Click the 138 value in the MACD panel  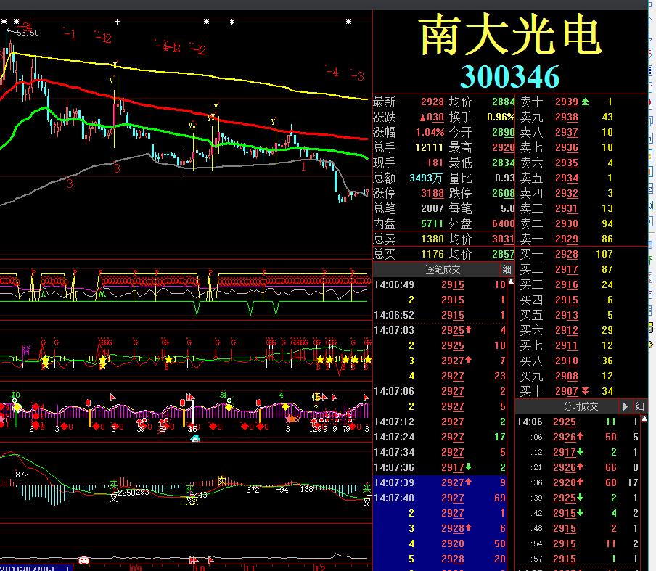pos(307,488)
